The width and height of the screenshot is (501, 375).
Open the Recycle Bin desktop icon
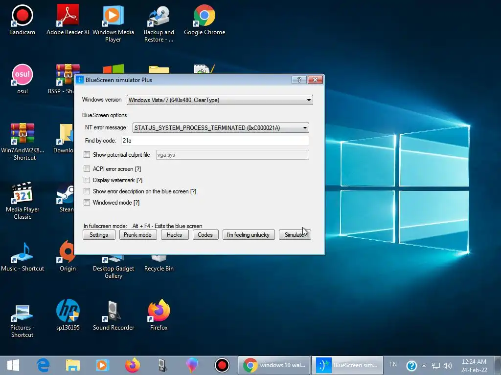click(159, 263)
